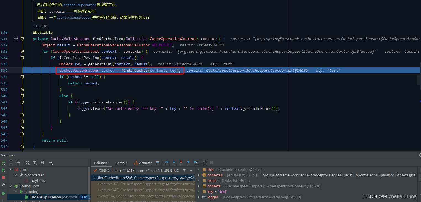
Task: Click the Step Into blue arrow icon
Action: tap(174, 163)
